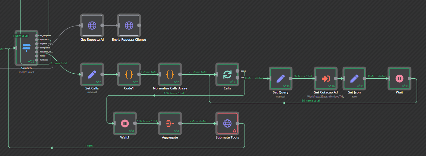The width and height of the screenshot is (426, 156).
Task: Click the '1 item' label on bottom return line
Action: click(x=88, y=146)
